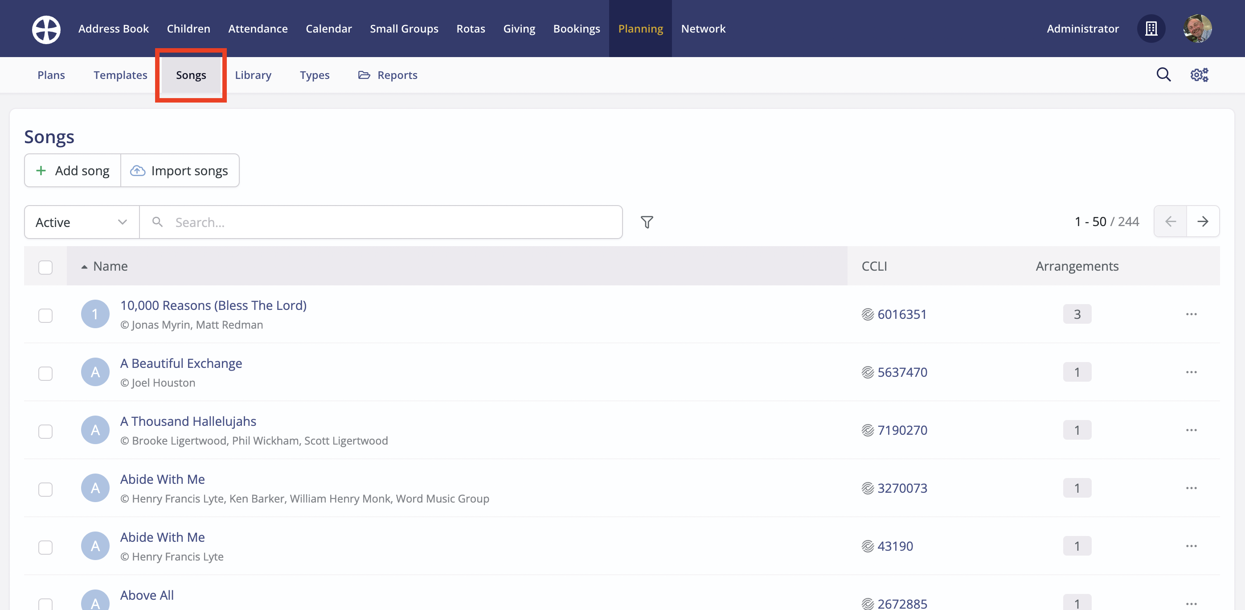Click inside the song search field
The height and width of the screenshot is (610, 1245).
pos(338,222)
